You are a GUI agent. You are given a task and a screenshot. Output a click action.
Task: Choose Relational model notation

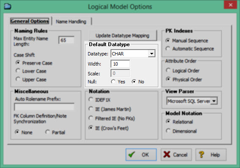coord(168,121)
